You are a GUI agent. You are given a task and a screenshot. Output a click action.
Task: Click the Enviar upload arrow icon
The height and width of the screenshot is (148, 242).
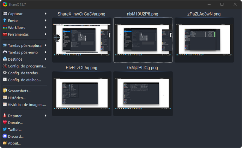5,20
